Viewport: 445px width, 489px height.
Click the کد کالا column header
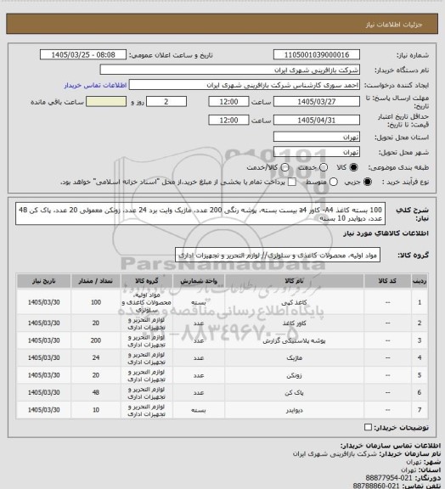[x=387, y=281]
